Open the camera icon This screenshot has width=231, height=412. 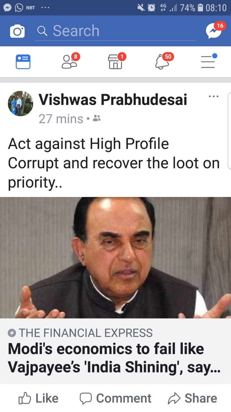coord(17,31)
